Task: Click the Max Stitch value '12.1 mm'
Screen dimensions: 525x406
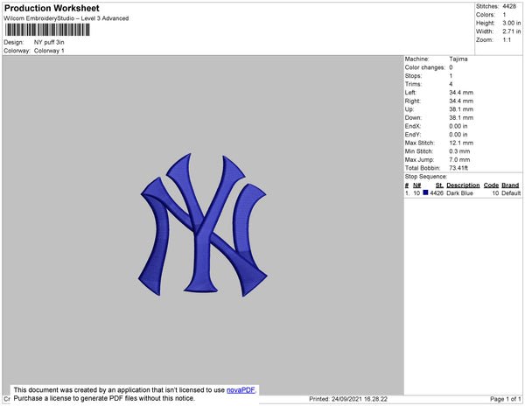Action: (x=461, y=143)
